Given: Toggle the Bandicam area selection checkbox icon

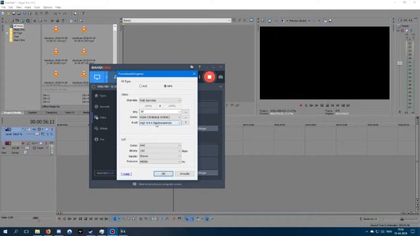Looking at the screenshot, I should point(93,87).
